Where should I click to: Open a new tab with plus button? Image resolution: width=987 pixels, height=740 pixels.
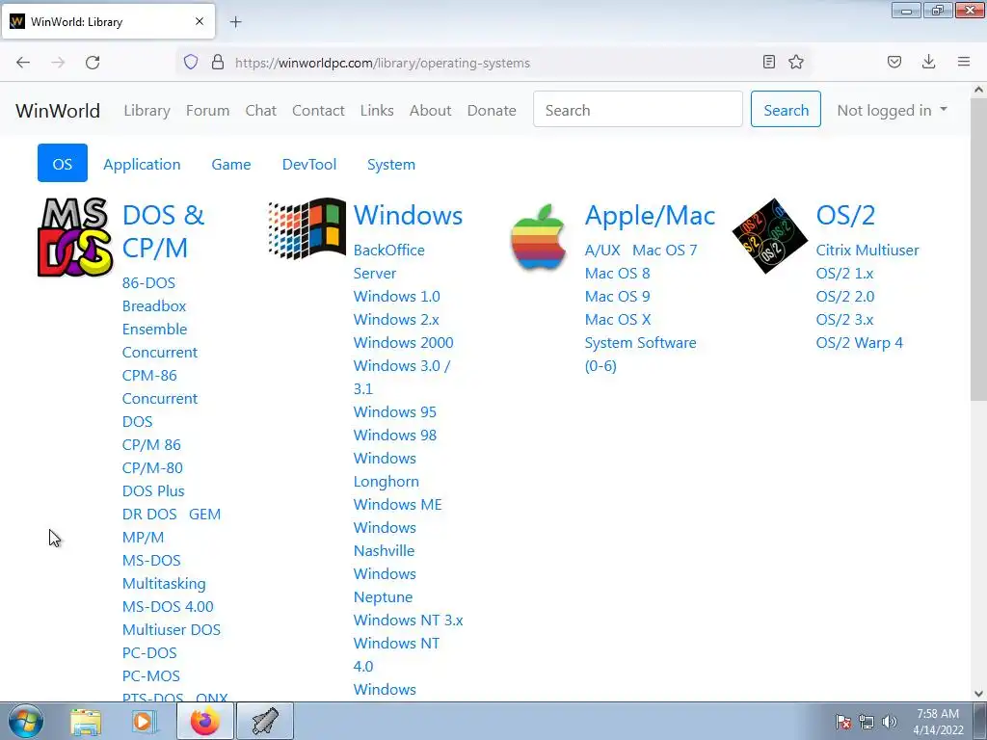(x=236, y=22)
